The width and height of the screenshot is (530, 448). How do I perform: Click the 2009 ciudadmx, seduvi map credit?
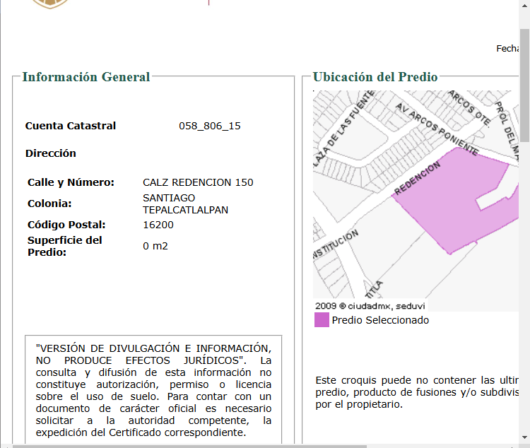(x=370, y=306)
